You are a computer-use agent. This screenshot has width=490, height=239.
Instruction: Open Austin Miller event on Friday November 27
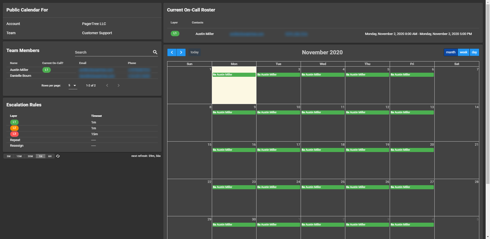(x=412, y=187)
